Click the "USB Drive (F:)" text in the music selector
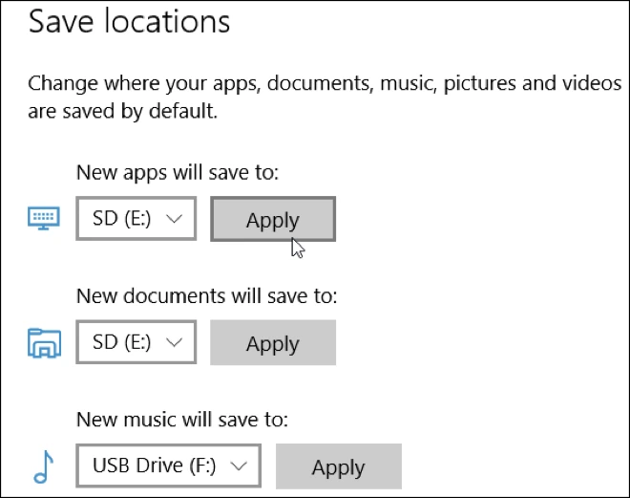Viewport: 630px width, 498px height. (155, 466)
